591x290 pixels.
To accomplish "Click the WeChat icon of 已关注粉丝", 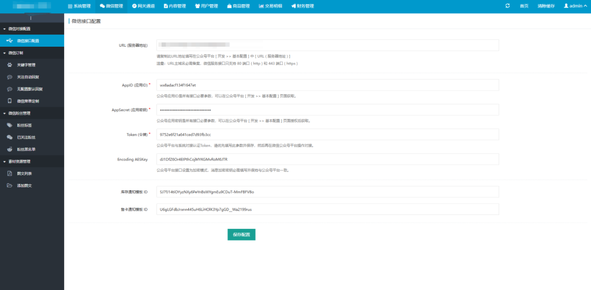I will pyautogui.click(x=9, y=137).
